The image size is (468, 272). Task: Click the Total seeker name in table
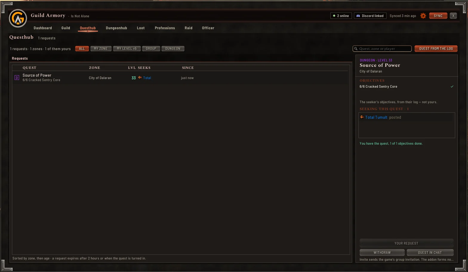point(147,78)
